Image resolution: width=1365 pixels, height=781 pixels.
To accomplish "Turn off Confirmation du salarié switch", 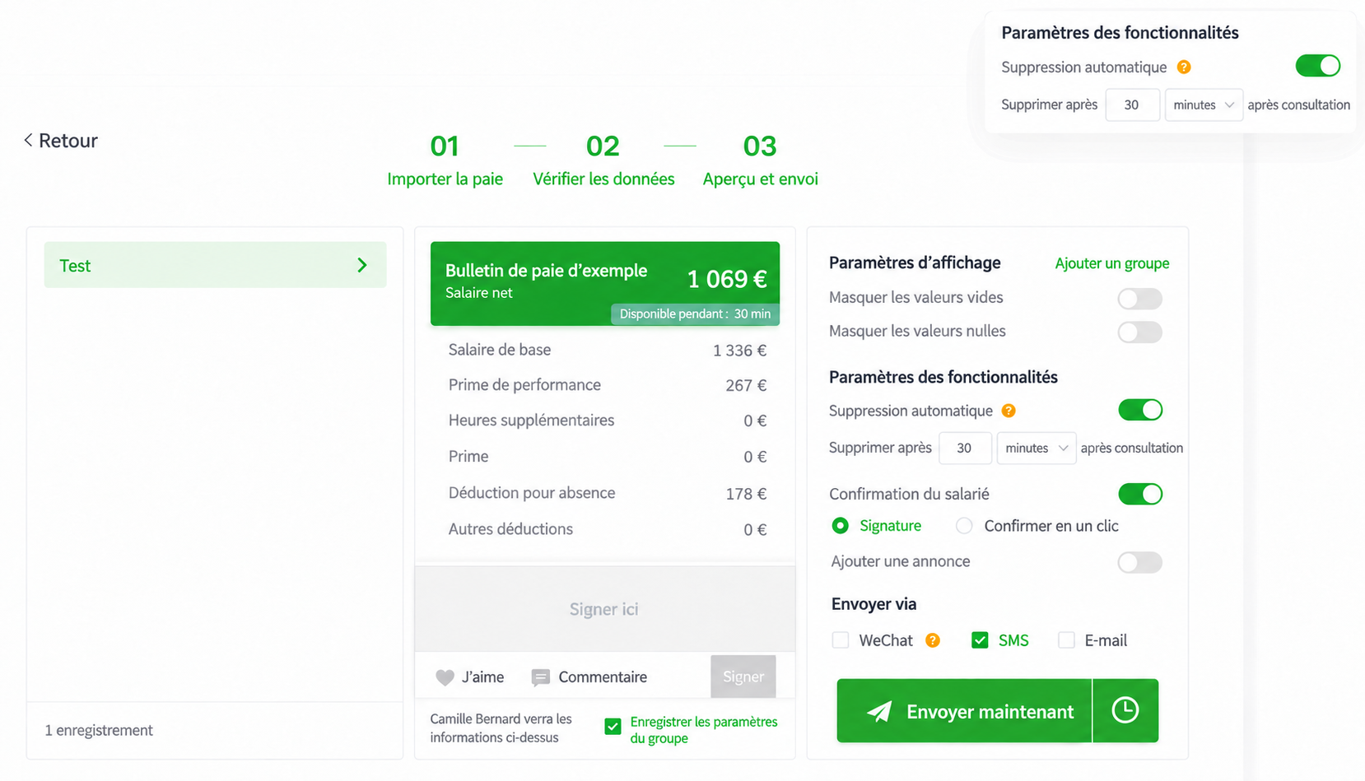I will 1140,494.
